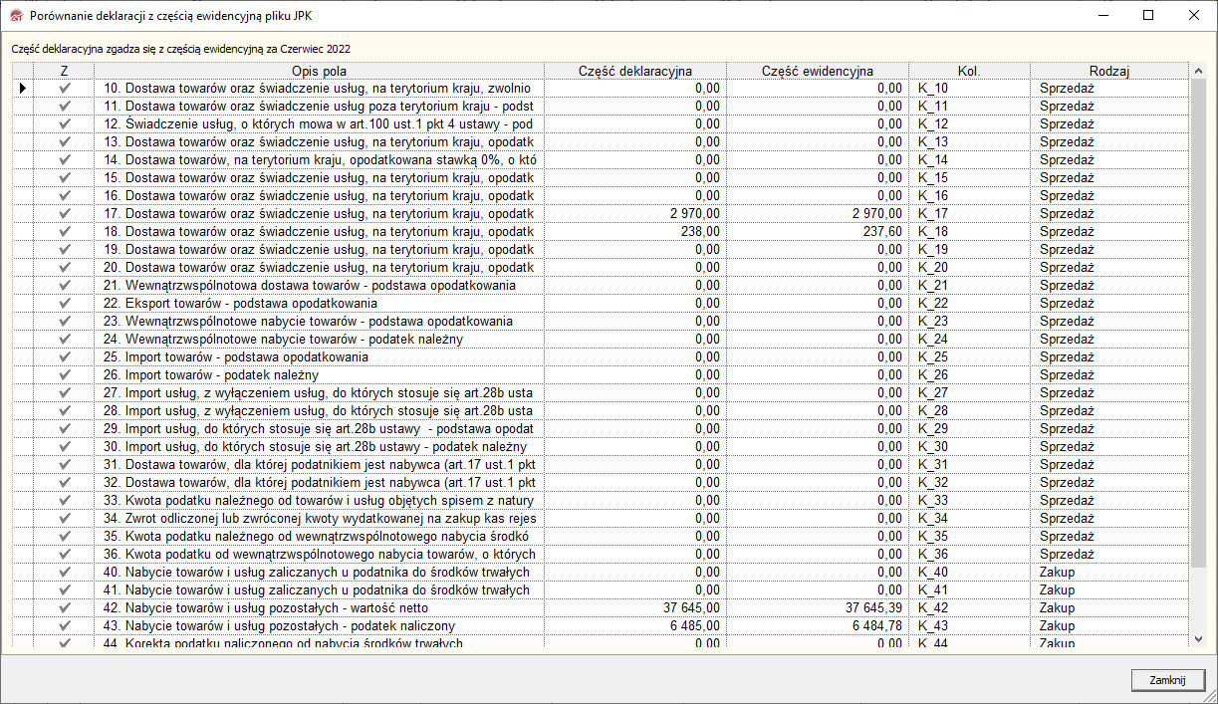Select row 11 Dostawa poza terytorium kraju

pyautogui.click(x=320, y=107)
